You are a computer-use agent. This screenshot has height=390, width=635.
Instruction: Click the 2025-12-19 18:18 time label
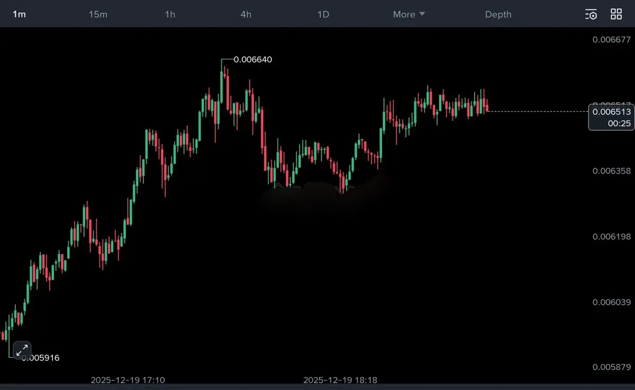pyautogui.click(x=340, y=380)
